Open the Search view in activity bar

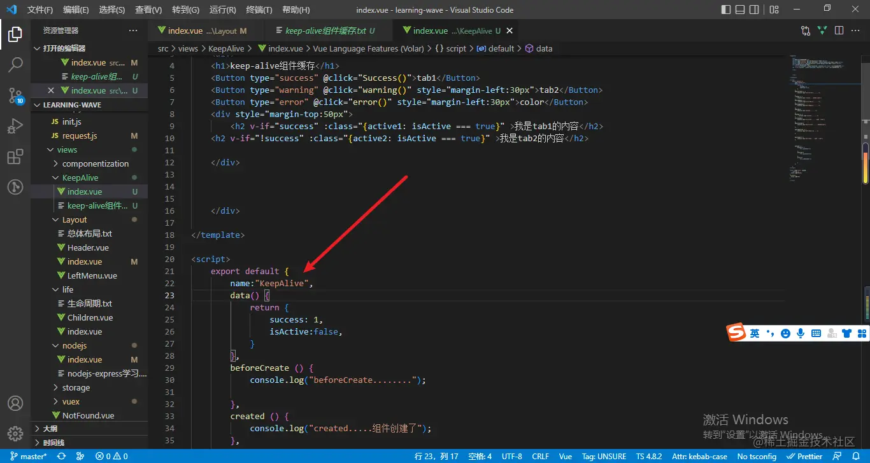(x=15, y=64)
